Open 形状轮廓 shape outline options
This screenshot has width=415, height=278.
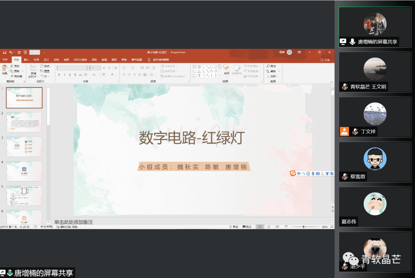click(252, 71)
